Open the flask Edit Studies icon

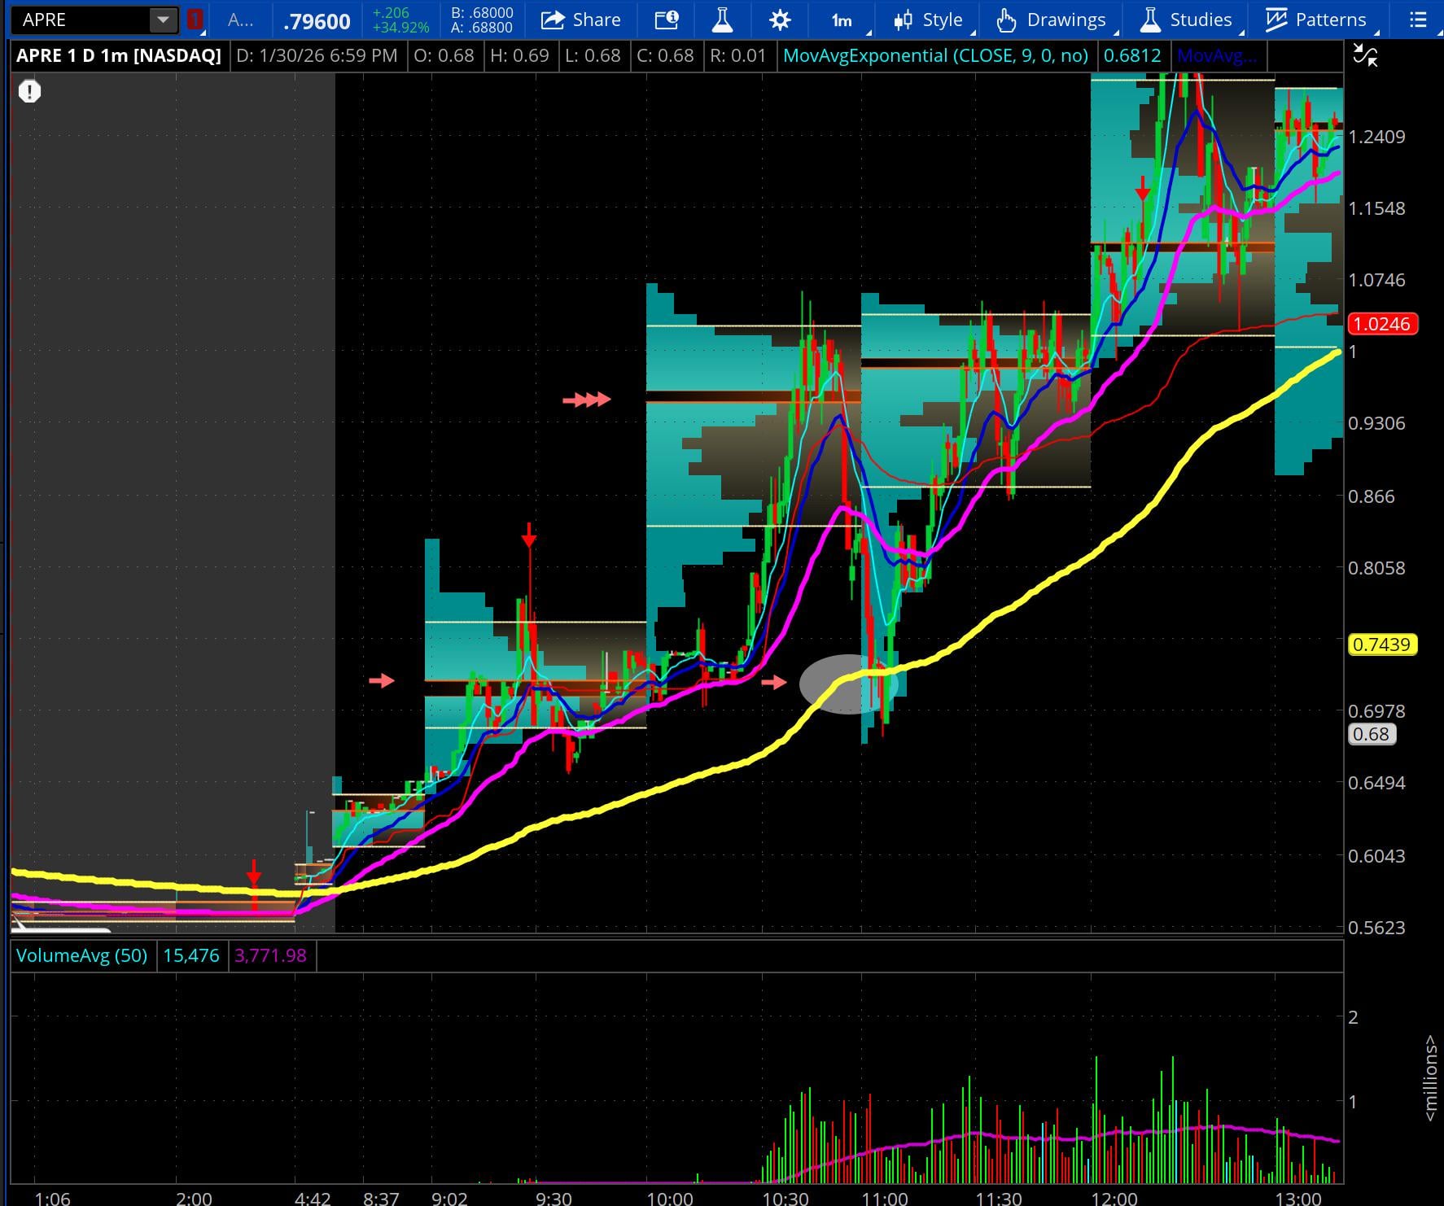point(722,20)
